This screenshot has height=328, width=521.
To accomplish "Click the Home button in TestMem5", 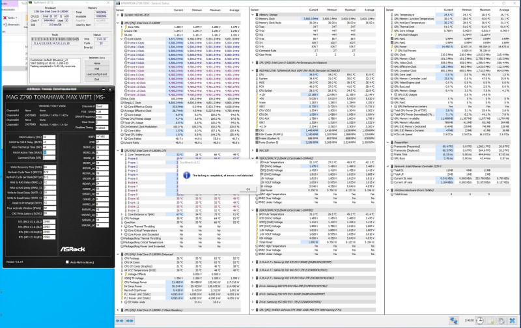I will 96,63.
